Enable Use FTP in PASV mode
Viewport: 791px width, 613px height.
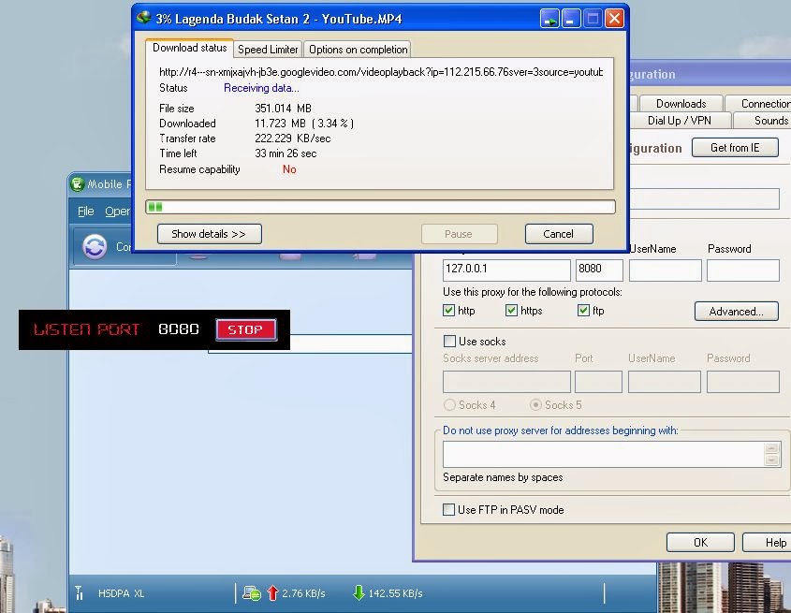click(448, 509)
